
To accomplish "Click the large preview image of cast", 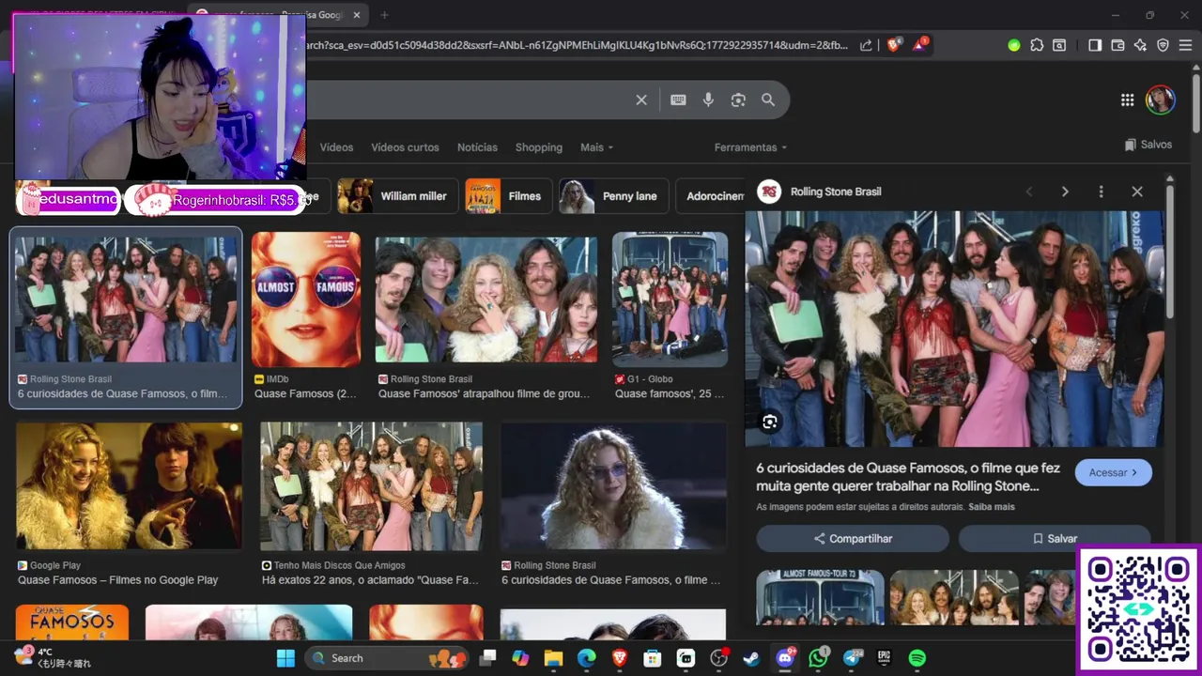I will point(954,329).
